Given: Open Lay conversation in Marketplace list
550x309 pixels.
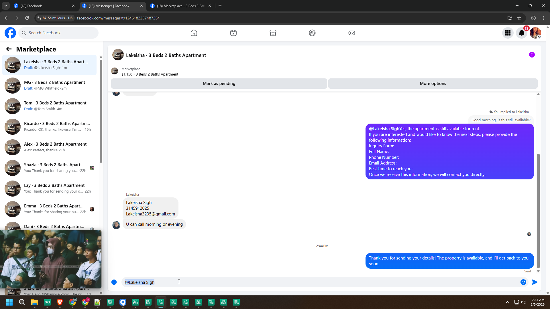Looking at the screenshot, I should [x=50, y=189].
